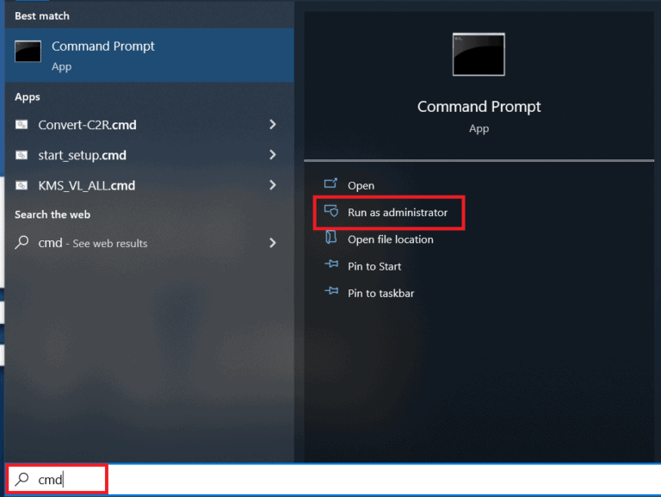This screenshot has width=661, height=497.
Task: Click the Pin to taskbar pin icon
Action: pos(331,291)
